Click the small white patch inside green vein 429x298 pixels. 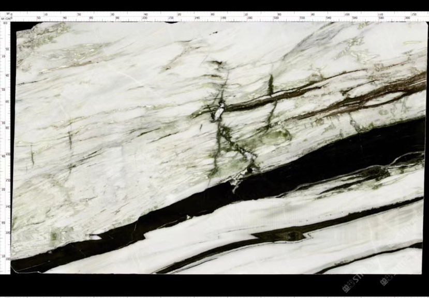219,112
